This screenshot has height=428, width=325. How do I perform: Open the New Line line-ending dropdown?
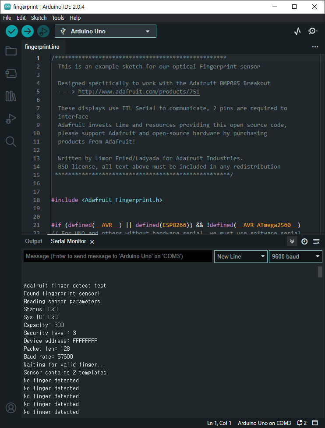coord(241,257)
